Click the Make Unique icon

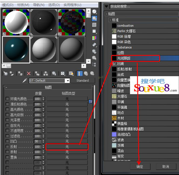click(46, 73)
